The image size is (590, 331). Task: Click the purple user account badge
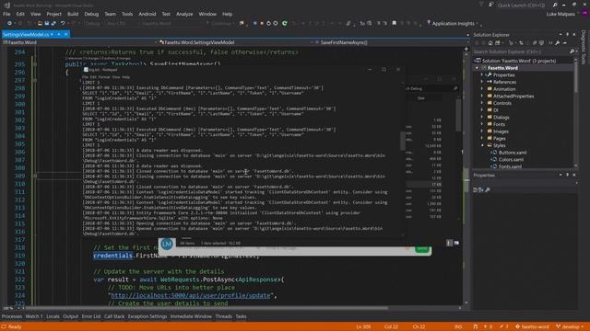click(x=584, y=14)
